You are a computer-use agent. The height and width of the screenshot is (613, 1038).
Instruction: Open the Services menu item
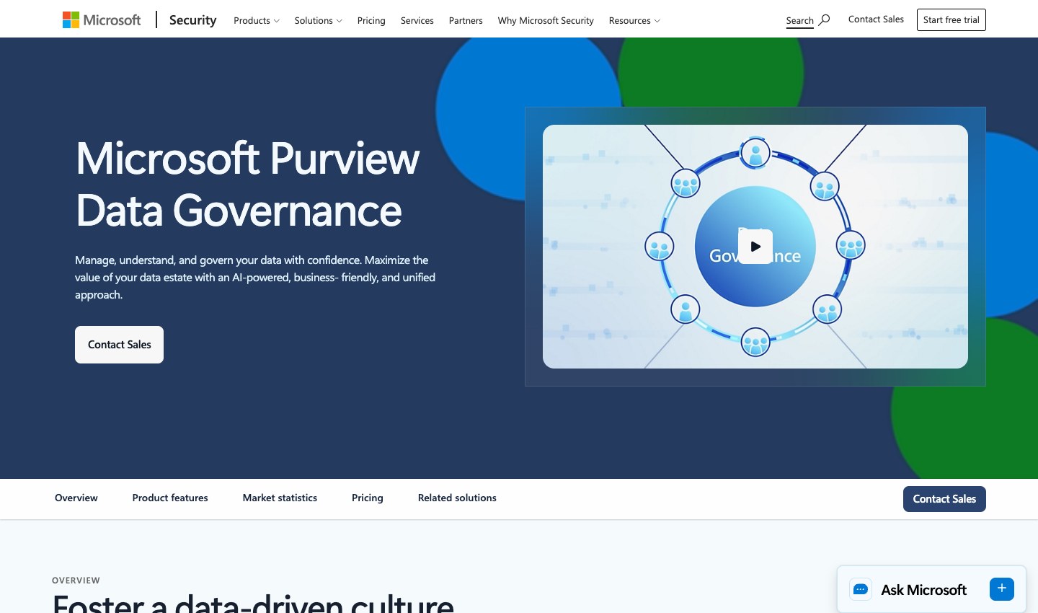[417, 21]
